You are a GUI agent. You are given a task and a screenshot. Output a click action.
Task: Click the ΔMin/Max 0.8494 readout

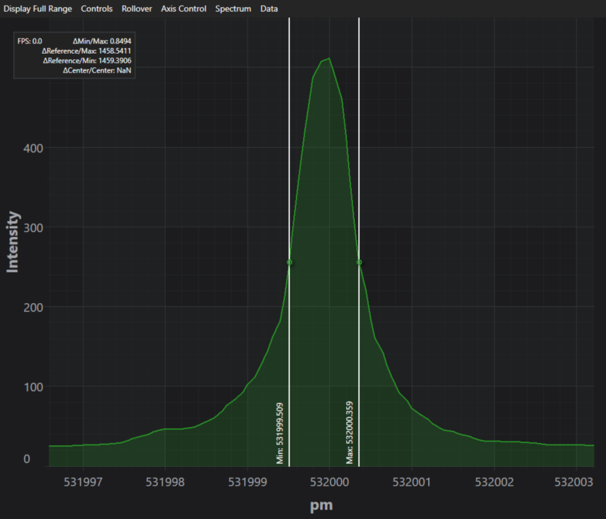101,41
